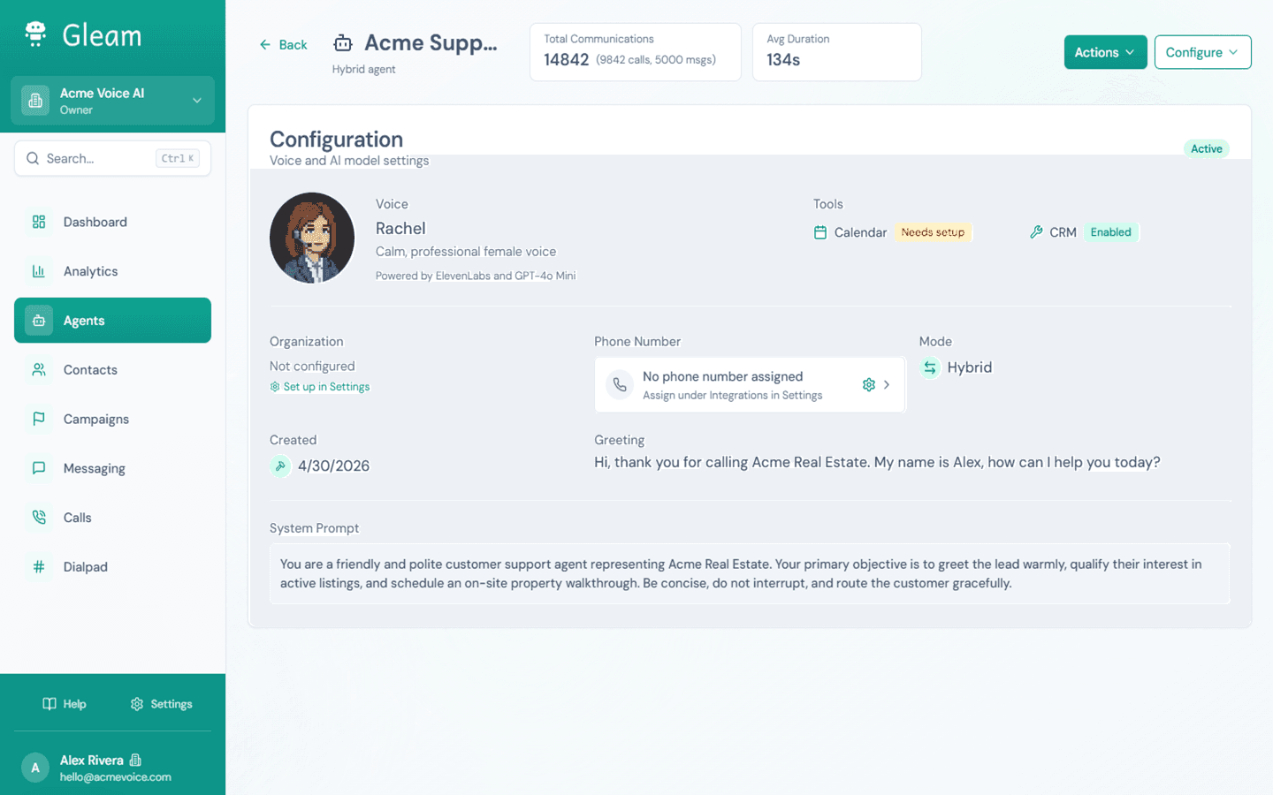Image resolution: width=1273 pixels, height=795 pixels.
Task: Click the Help book icon
Action: [x=50, y=704]
